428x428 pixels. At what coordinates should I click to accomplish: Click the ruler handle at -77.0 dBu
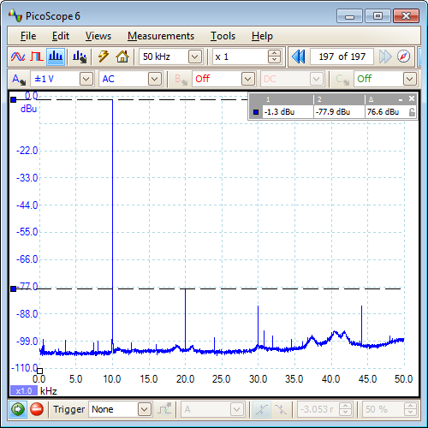point(14,289)
